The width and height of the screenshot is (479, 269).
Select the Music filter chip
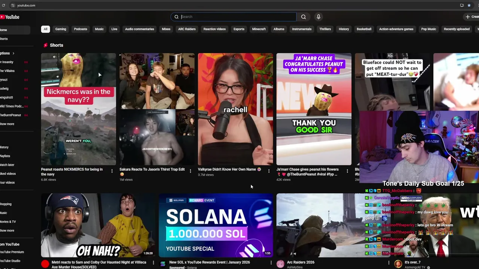click(99, 29)
